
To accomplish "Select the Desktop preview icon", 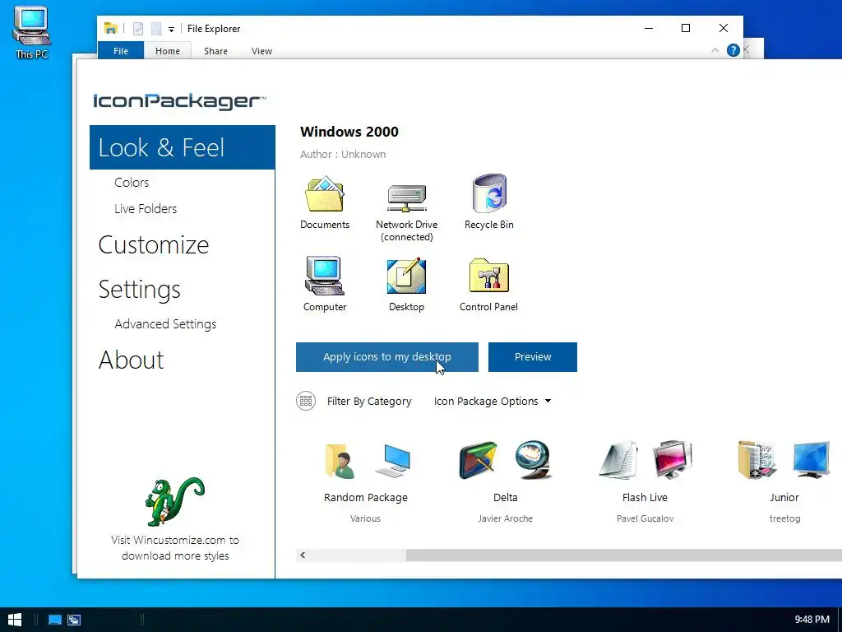I will (406, 276).
